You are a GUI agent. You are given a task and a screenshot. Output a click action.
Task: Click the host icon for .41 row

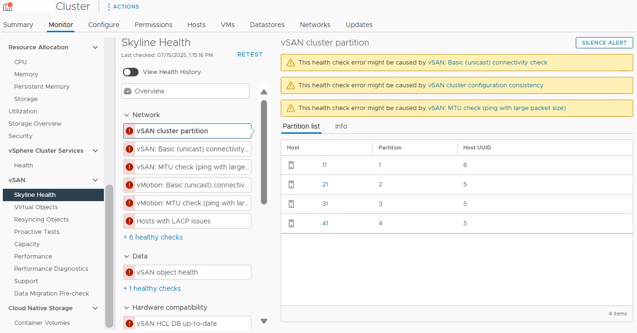tap(291, 223)
